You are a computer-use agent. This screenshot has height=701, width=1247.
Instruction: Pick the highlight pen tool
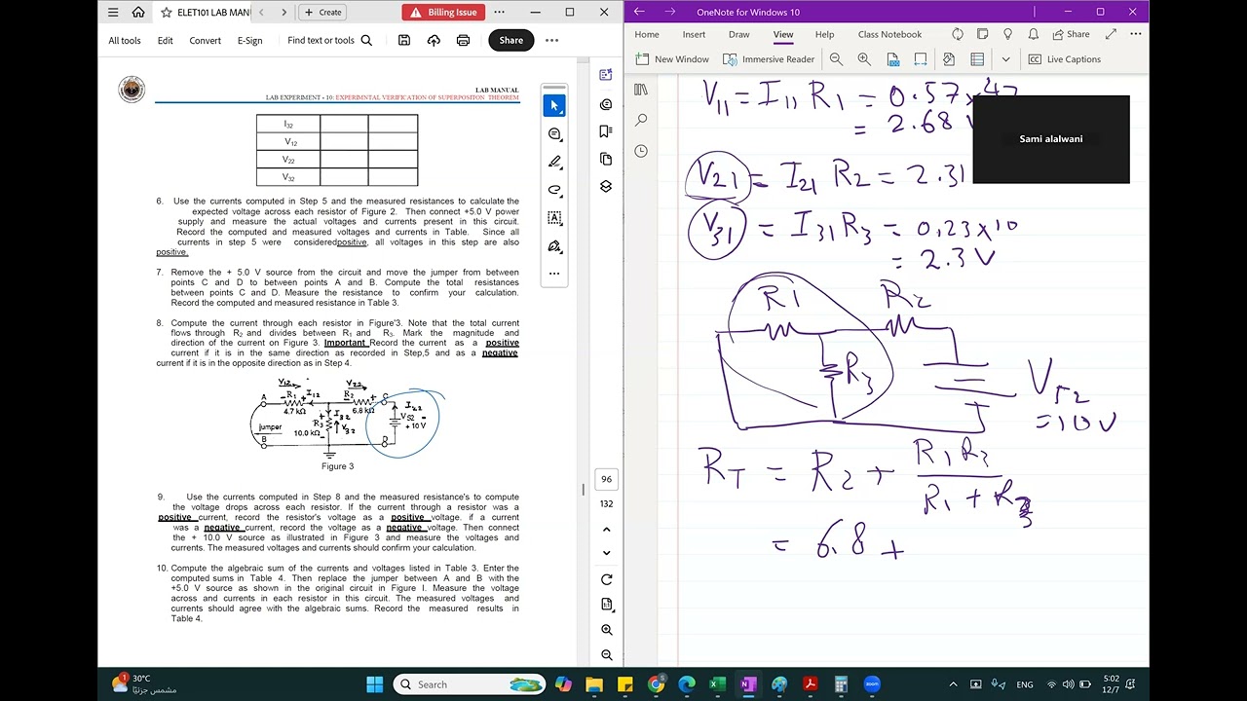pyautogui.click(x=554, y=162)
